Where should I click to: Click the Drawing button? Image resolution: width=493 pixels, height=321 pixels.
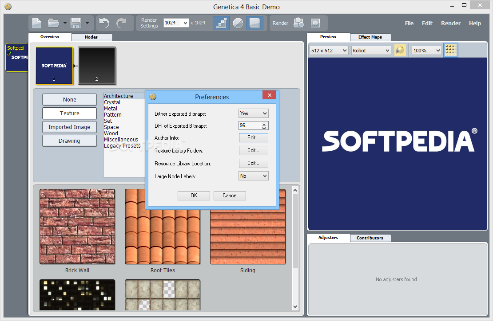tap(69, 141)
